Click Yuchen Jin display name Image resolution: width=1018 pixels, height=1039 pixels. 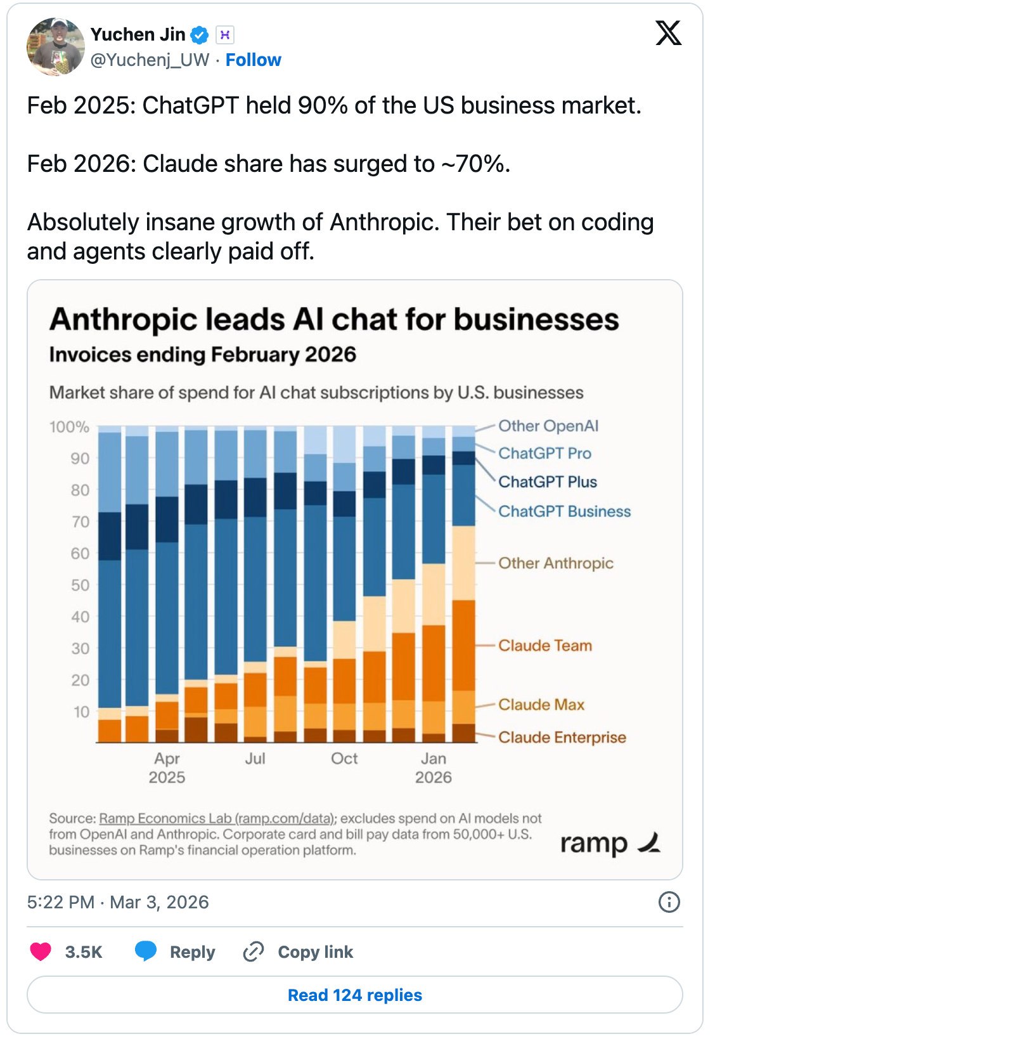click(138, 34)
